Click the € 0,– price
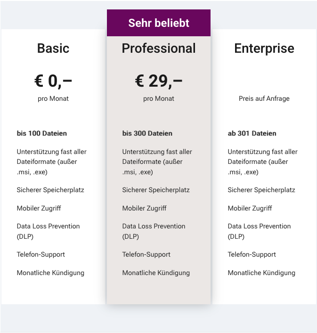Viewport: 317px width, 333px height. click(x=53, y=81)
